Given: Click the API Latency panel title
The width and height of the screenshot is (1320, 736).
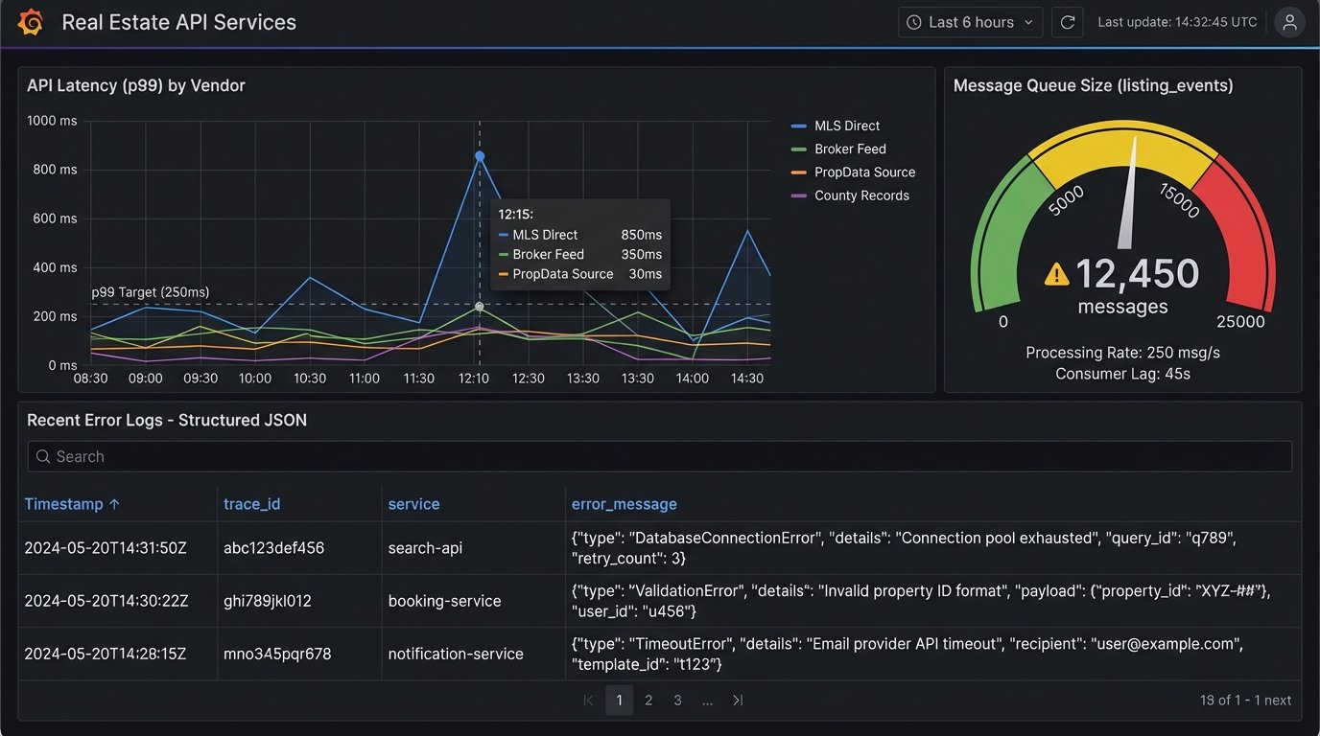Looking at the screenshot, I should coord(136,85).
